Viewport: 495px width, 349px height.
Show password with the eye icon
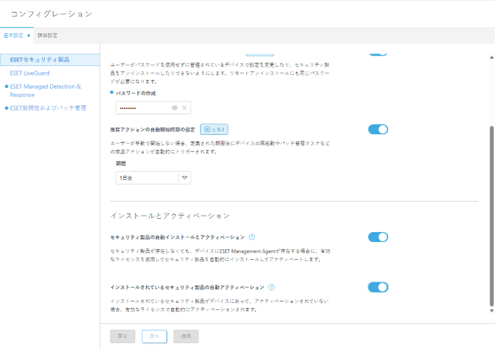click(x=175, y=108)
